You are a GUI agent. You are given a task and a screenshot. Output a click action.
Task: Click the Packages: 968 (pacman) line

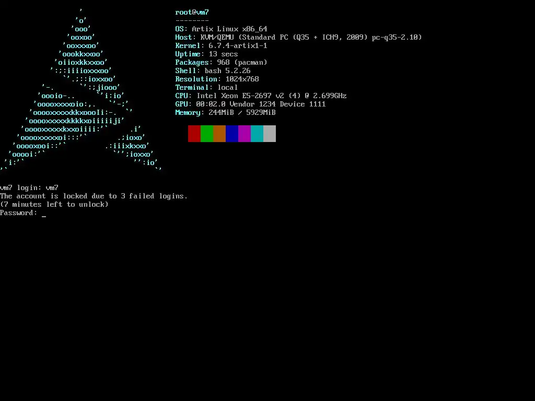pyautogui.click(x=221, y=63)
